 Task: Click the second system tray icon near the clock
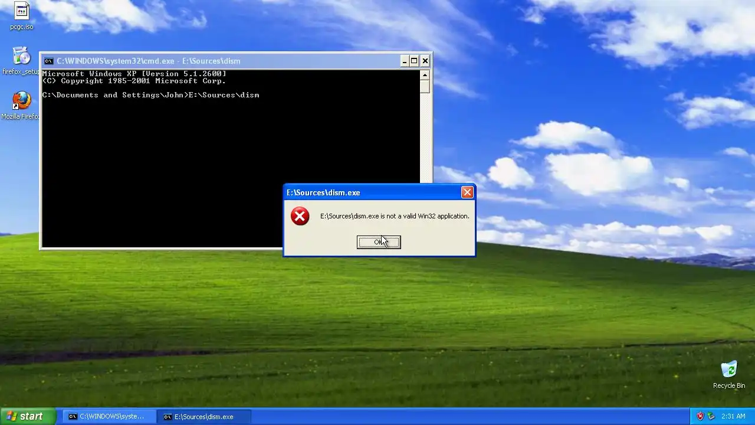711,416
